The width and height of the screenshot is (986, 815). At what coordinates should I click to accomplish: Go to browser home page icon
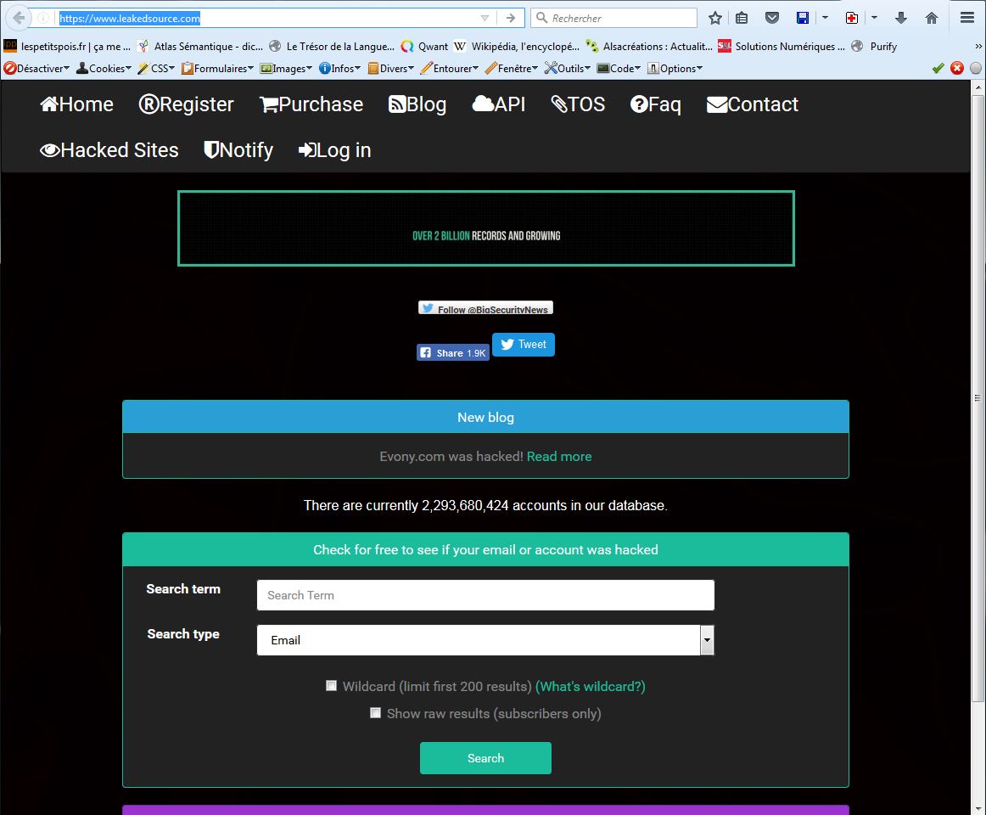coord(932,18)
